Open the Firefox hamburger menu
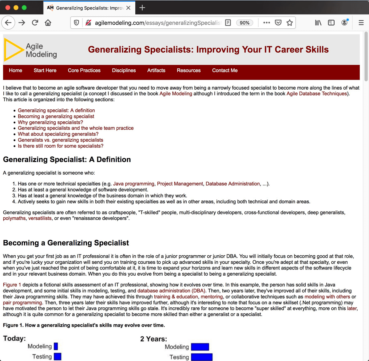This screenshot has width=369, height=361. pyautogui.click(x=361, y=23)
